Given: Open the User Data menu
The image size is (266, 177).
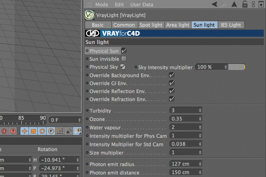Looking at the screenshot, I should pos(142,4).
